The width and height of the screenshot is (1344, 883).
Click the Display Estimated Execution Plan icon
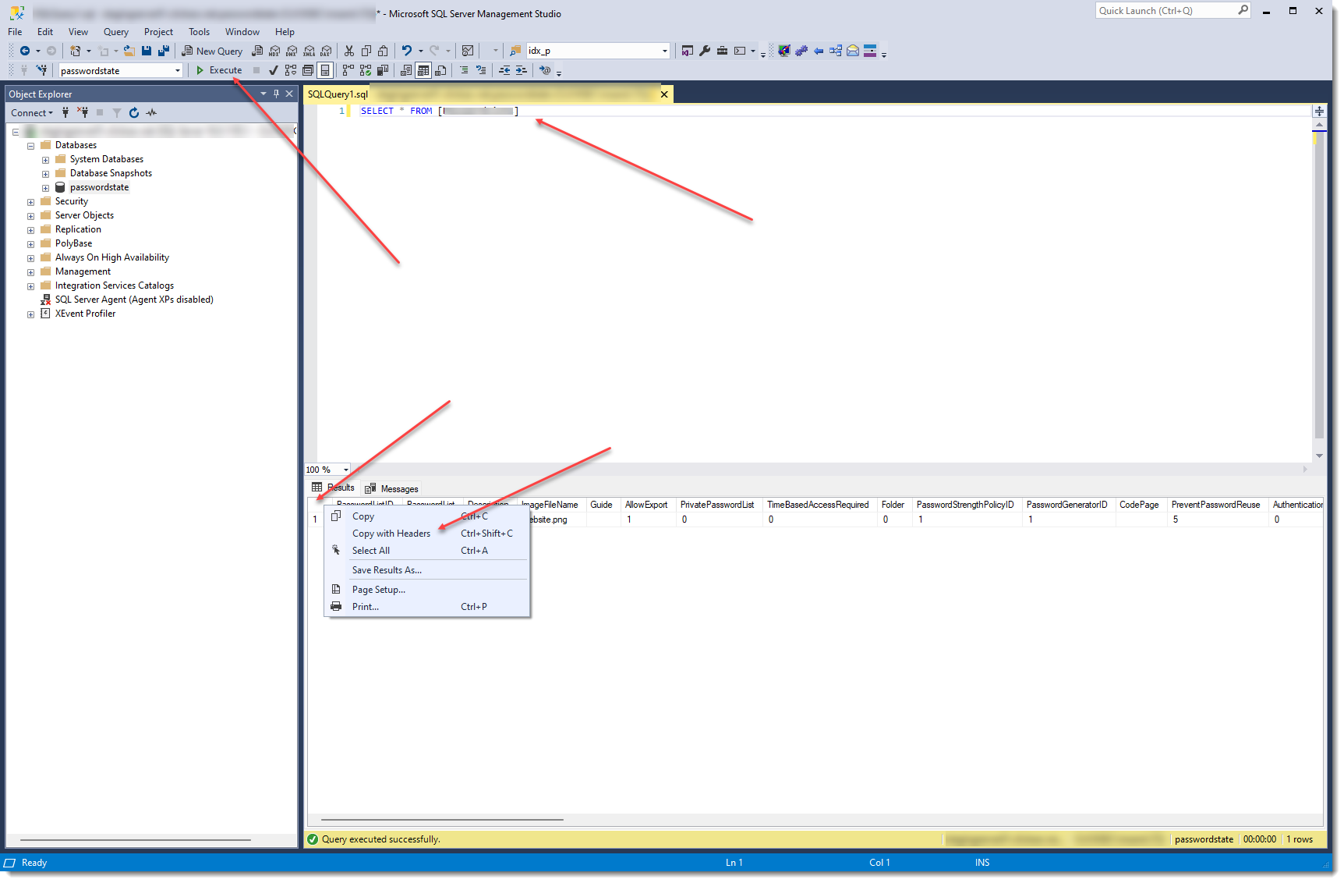(x=290, y=70)
